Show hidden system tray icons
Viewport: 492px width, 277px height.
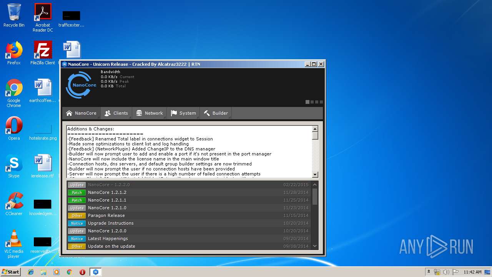pyautogui.click(x=429, y=272)
